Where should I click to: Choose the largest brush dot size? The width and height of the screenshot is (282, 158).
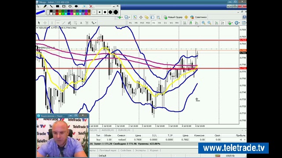click(116, 12)
